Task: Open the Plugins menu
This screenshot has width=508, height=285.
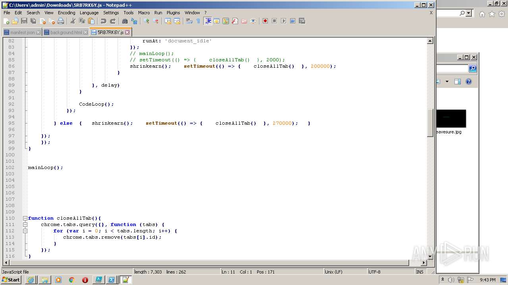Action: [173, 13]
